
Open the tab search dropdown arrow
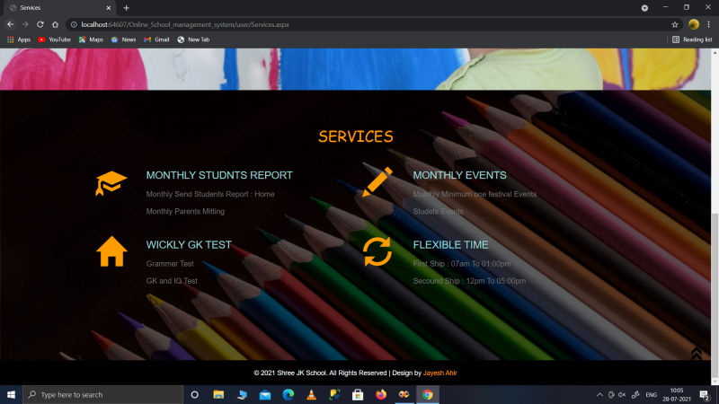[x=644, y=8]
